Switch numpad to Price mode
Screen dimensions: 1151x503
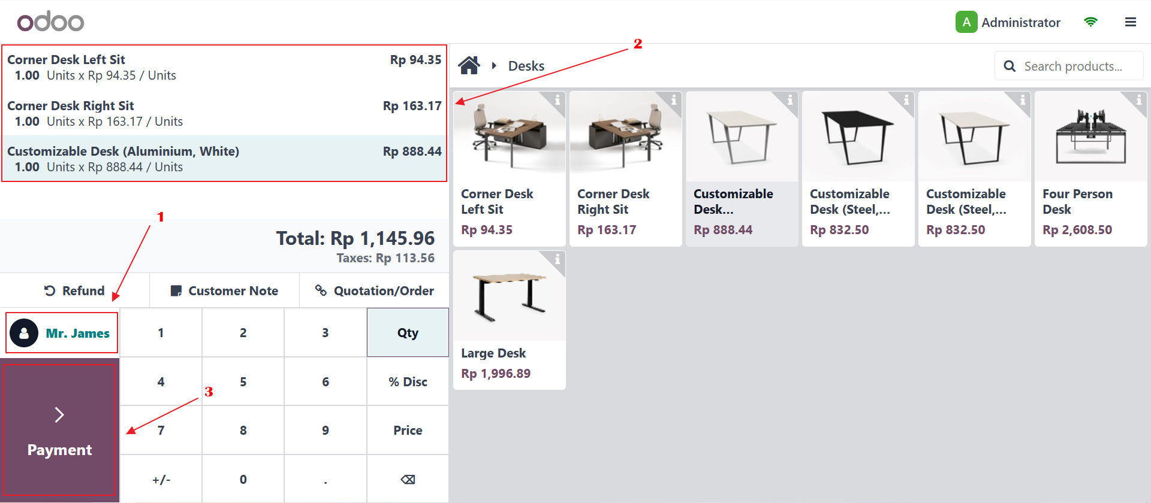[x=407, y=430]
